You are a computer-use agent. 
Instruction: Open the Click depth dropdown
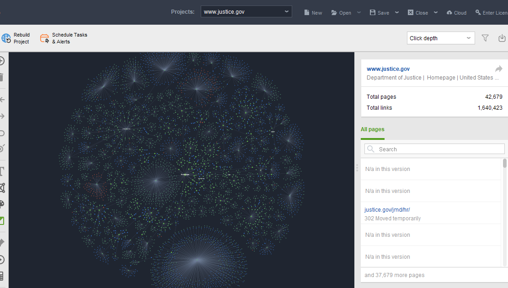click(441, 38)
